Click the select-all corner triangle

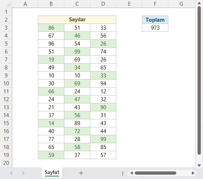click(x=9, y=4)
